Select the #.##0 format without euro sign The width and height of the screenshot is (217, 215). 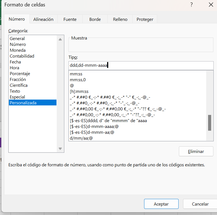tap(137, 103)
